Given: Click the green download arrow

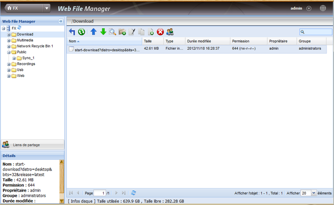Looking at the screenshot, I should [x=103, y=32].
